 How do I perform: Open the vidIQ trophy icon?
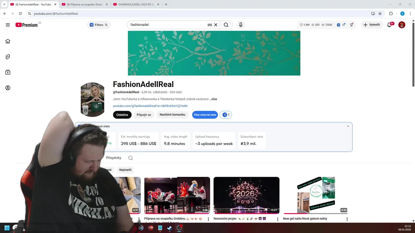coord(351,25)
